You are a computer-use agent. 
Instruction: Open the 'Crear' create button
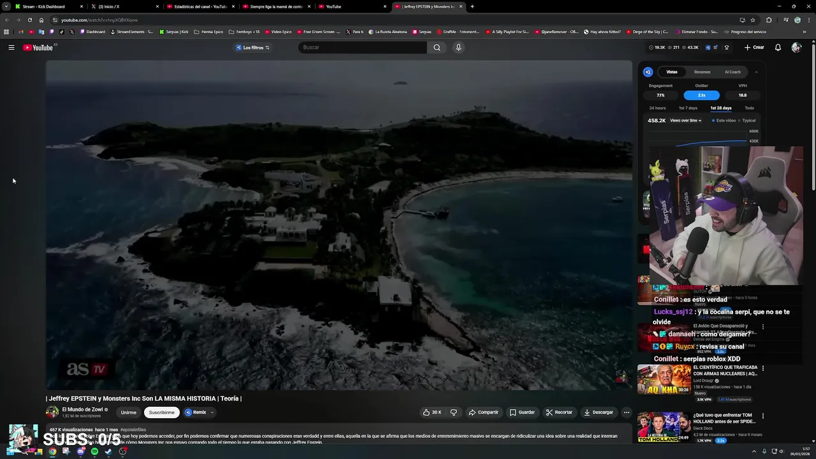(754, 47)
